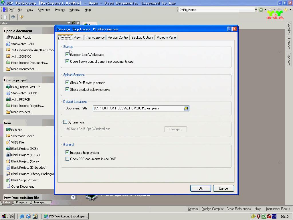This screenshot has width=293, height=220.
Task: Toggle Integrate help system checkbox
Action: click(67, 152)
